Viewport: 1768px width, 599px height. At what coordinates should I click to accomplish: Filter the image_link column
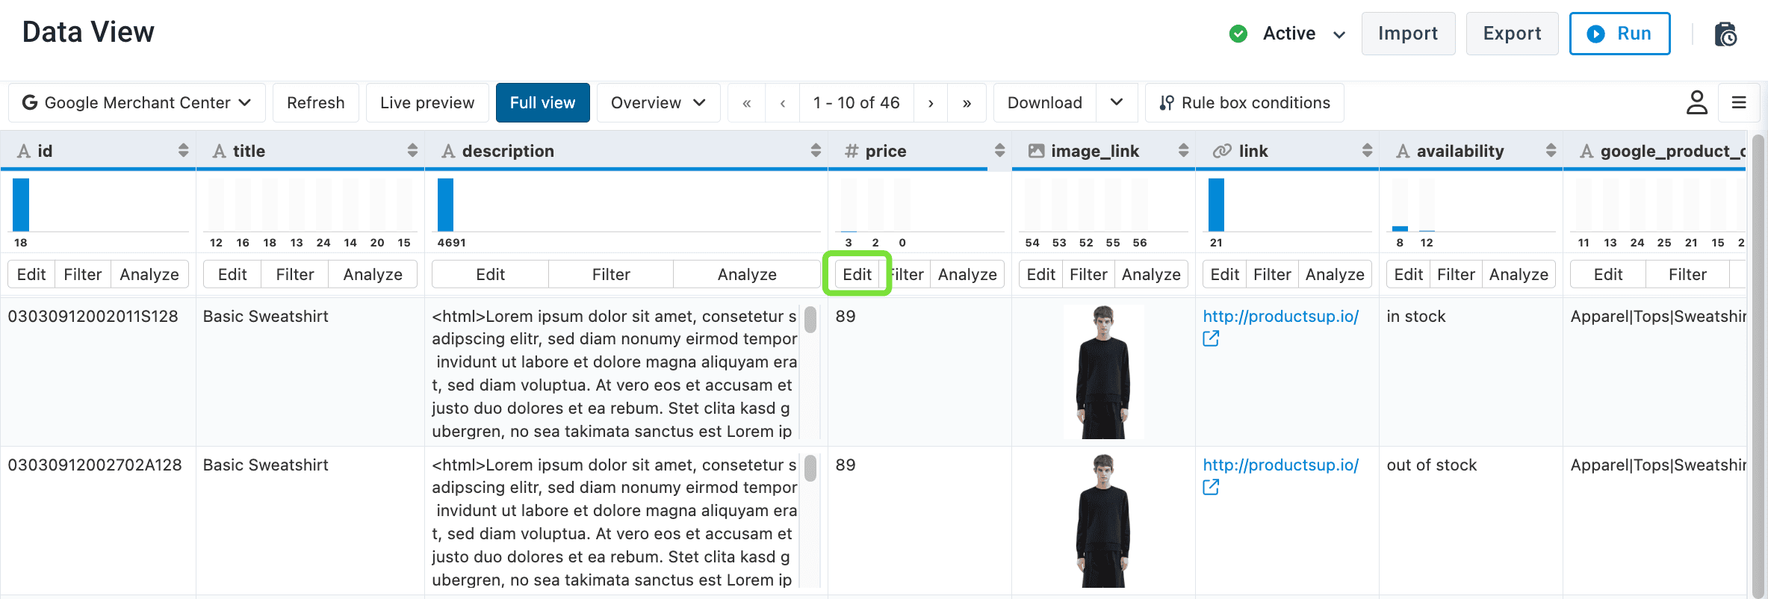(1088, 274)
